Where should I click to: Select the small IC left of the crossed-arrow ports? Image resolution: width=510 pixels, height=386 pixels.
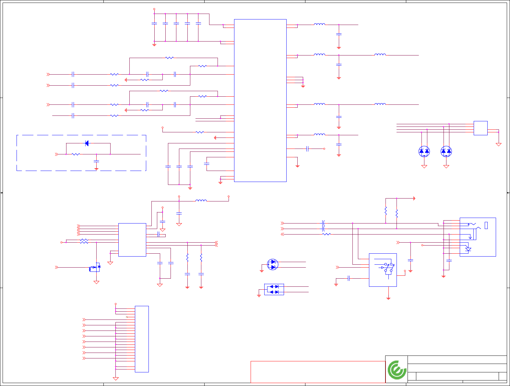point(132,240)
